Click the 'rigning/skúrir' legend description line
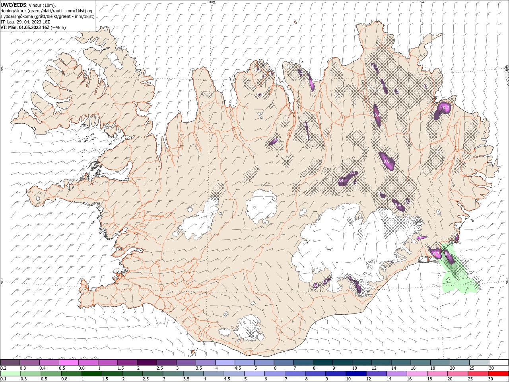This screenshot has width=509, height=382. (47, 11)
